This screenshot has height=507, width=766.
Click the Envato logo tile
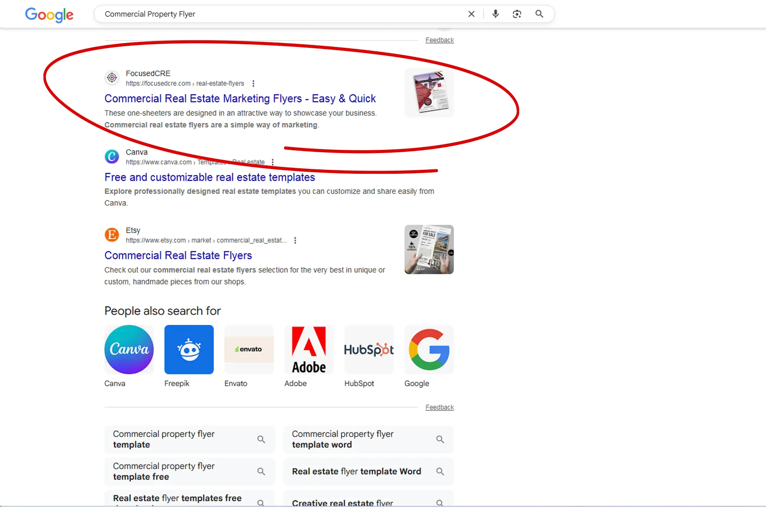[249, 350]
